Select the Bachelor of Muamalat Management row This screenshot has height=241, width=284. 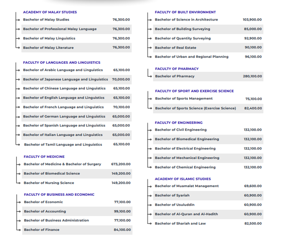click(208, 186)
